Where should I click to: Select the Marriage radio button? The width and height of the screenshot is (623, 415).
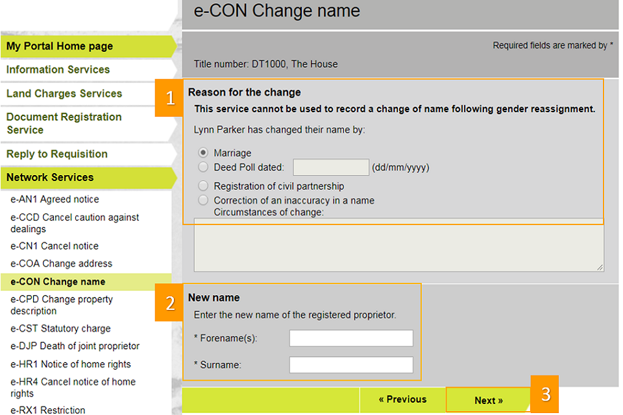click(x=203, y=152)
